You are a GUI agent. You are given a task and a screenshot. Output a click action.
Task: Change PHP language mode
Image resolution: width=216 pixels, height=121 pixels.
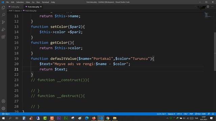tap(191, 114)
